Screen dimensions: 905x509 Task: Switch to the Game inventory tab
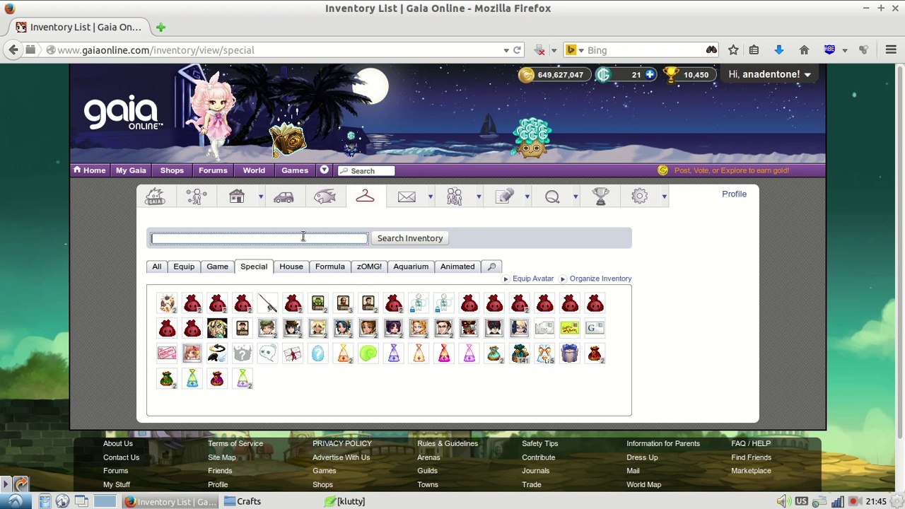[217, 267]
